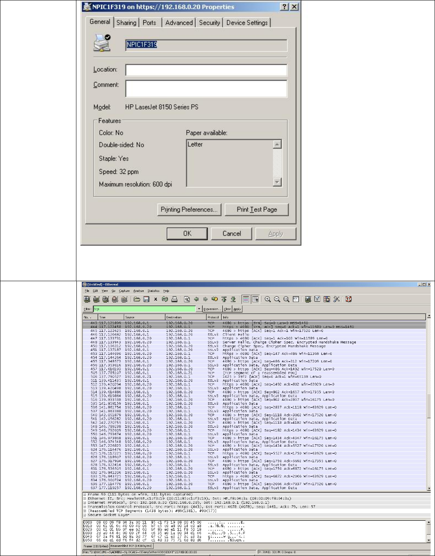Expand the Secure Socket Layer node
Viewport: 435px width, 556px height.
click(x=85, y=515)
